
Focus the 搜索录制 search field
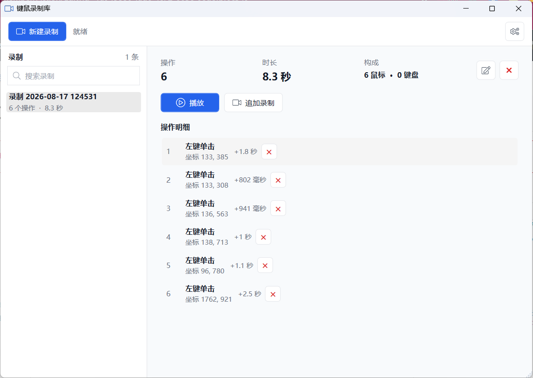coord(73,76)
